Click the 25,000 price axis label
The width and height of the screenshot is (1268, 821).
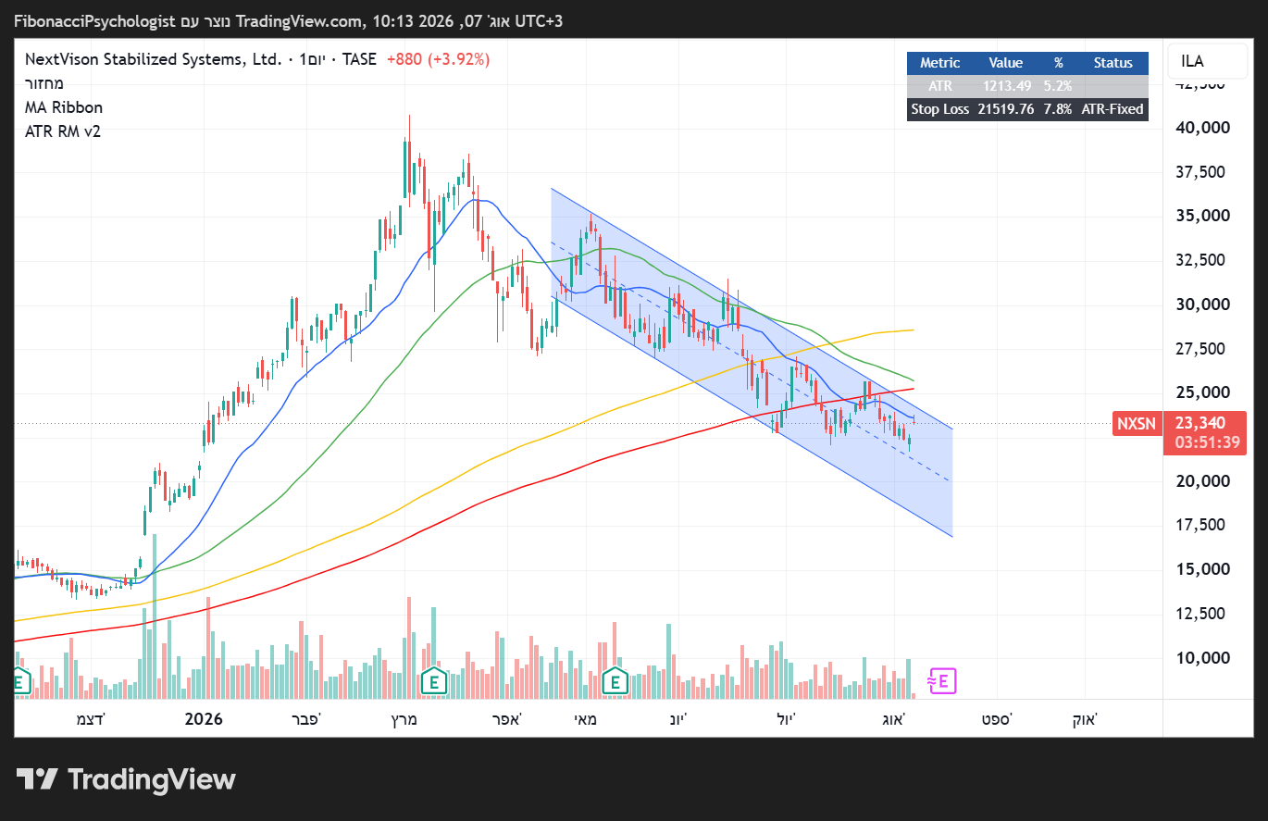click(1201, 392)
